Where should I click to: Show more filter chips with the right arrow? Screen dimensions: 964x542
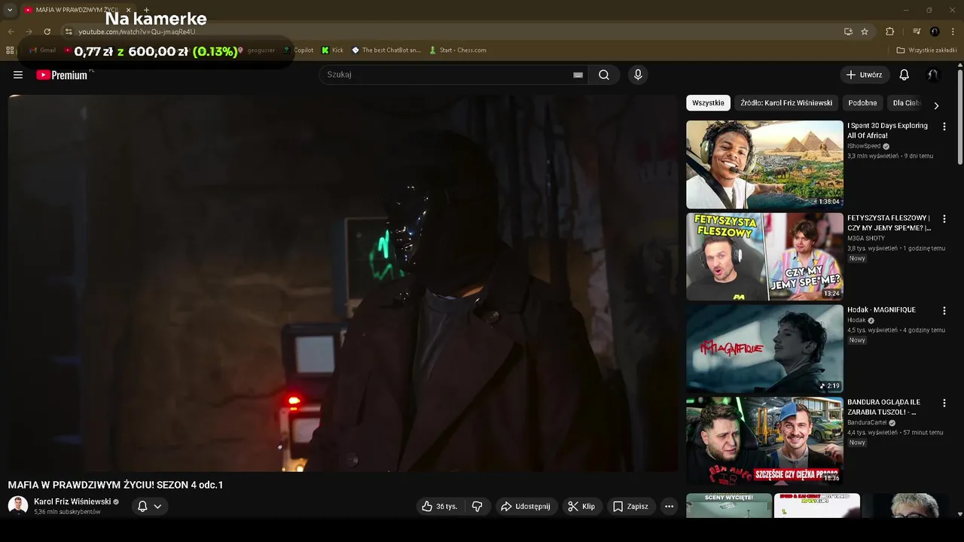(936, 105)
